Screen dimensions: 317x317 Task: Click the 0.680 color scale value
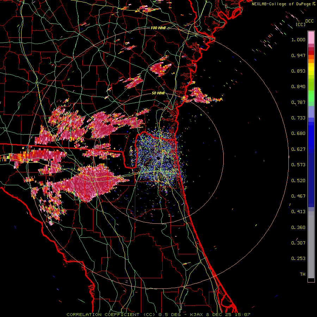point(298,133)
